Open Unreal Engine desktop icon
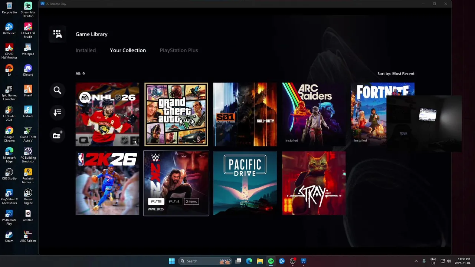Image resolution: width=475 pixels, height=267 pixels. (28, 197)
